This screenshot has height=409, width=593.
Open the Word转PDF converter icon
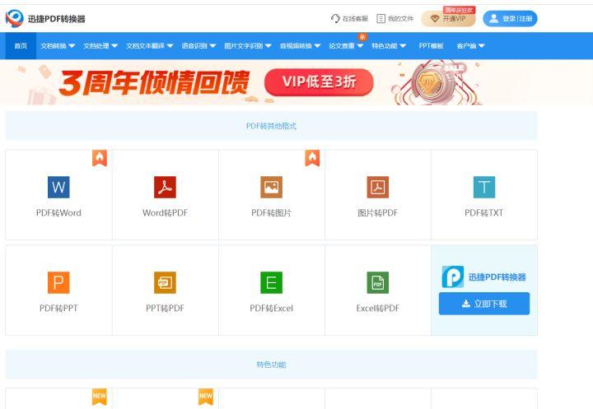pos(165,188)
